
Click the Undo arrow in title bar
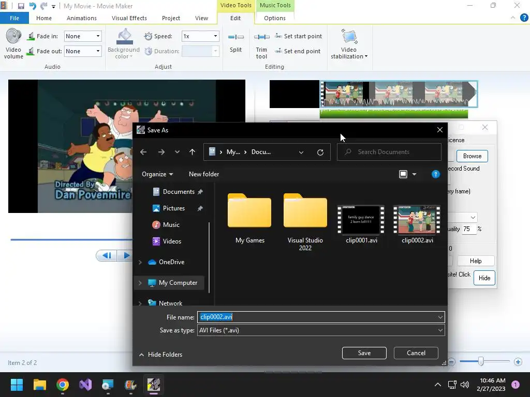pos(33,6)
